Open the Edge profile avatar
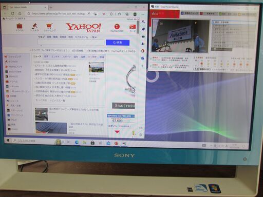263x197 pixels. (135, 14)
